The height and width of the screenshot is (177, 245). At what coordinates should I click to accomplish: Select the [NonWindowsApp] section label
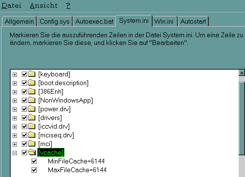tap(65, 101)
